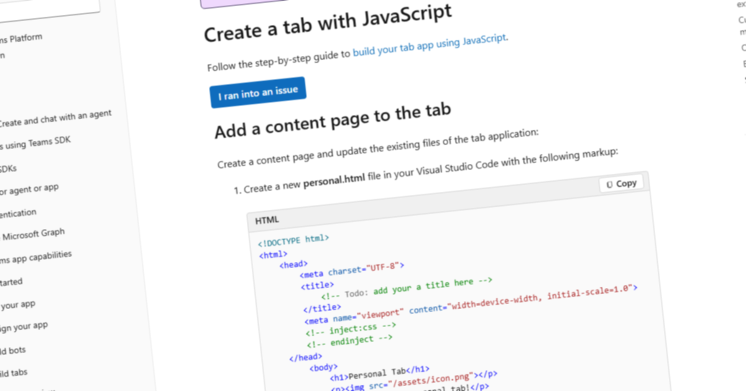746x391 pixels.
Task: Open the 'using Teams SDK' sidebar item
Action: [35, 143]
